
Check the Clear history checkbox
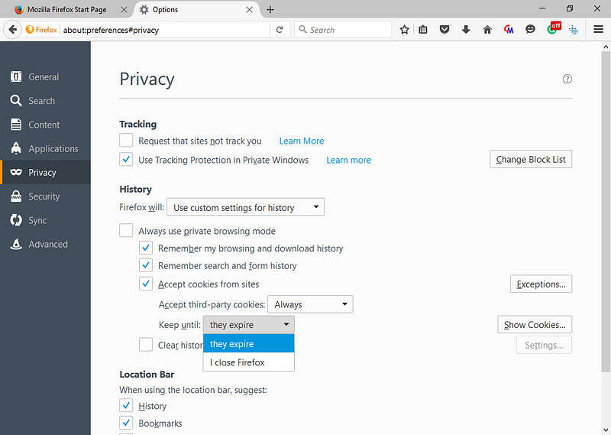[x=146, y=345]
